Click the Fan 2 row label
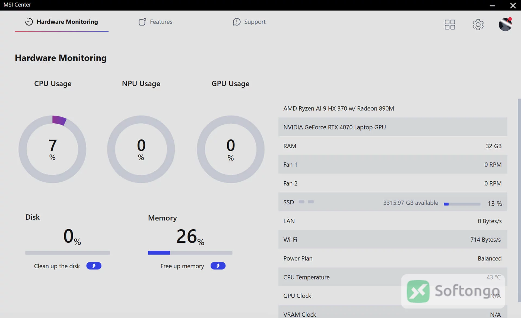 pyautogui.click(x=290, y=184)
